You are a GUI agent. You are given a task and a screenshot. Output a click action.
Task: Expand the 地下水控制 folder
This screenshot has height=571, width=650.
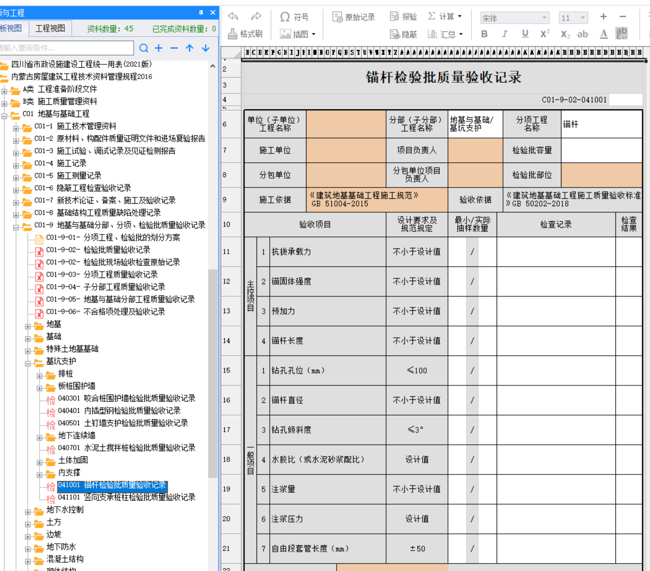coord(28,512)
